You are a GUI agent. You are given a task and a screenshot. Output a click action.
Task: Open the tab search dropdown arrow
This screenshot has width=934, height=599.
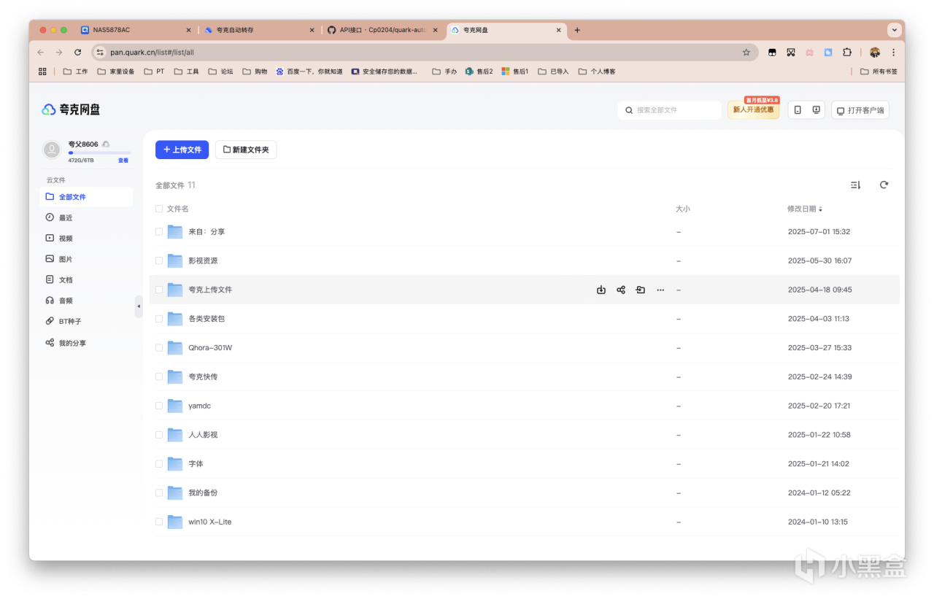(894, 30)
